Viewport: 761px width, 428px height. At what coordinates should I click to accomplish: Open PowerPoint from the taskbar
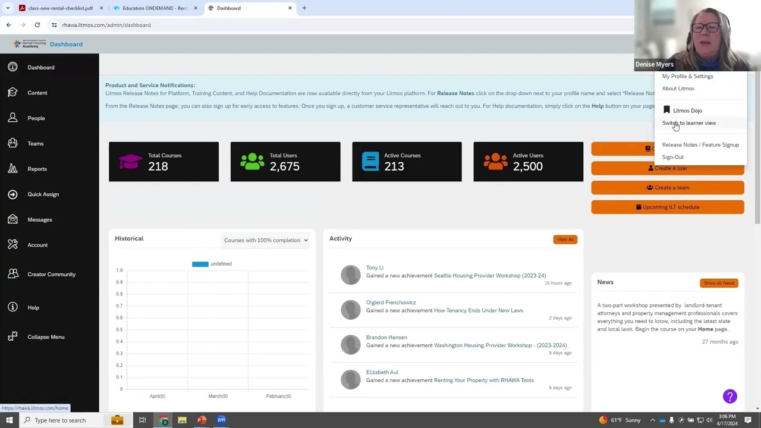(202, 420)
